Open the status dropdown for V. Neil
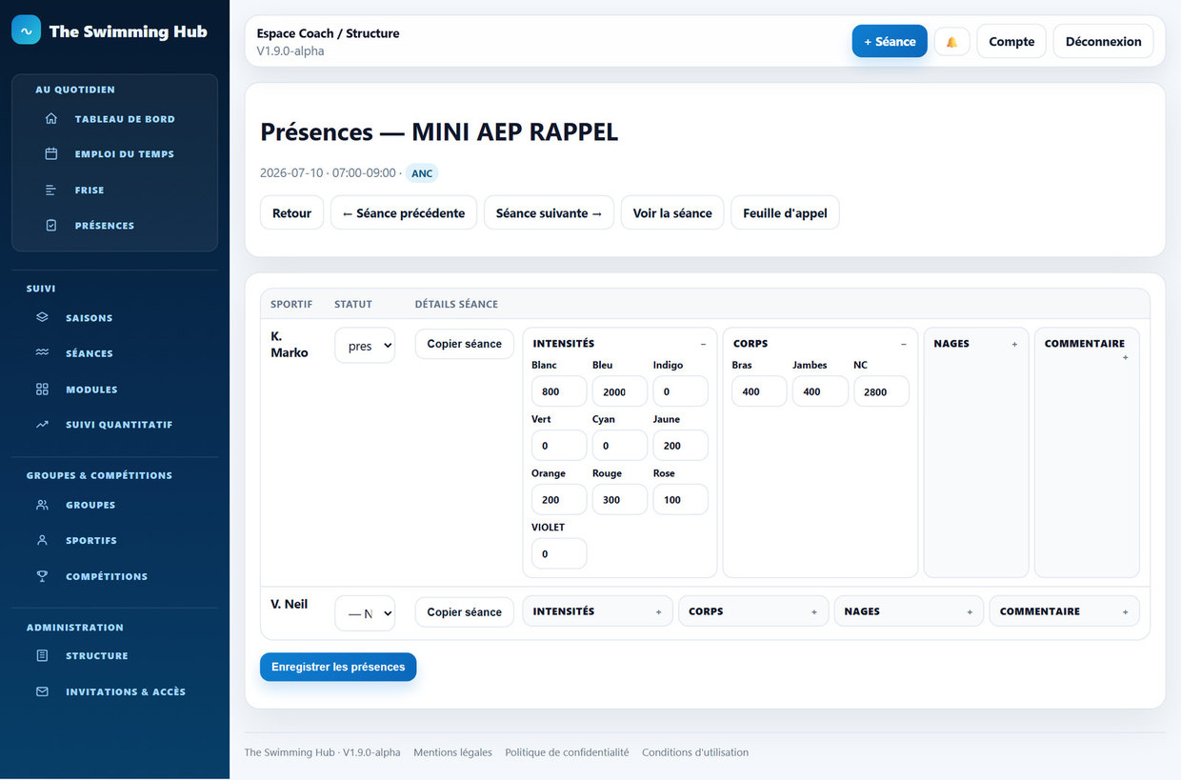Screen dimensions: 1181x780 365,613
